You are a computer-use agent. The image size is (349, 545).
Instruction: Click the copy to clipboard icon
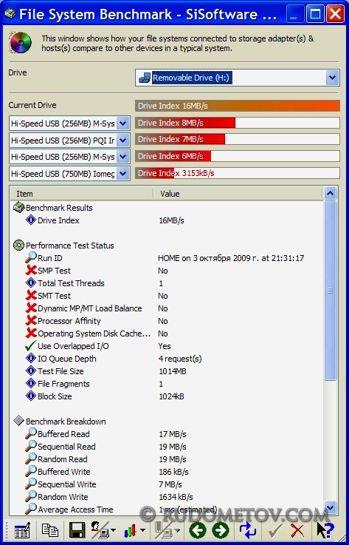pyautogui.click(x=50, y=529)
